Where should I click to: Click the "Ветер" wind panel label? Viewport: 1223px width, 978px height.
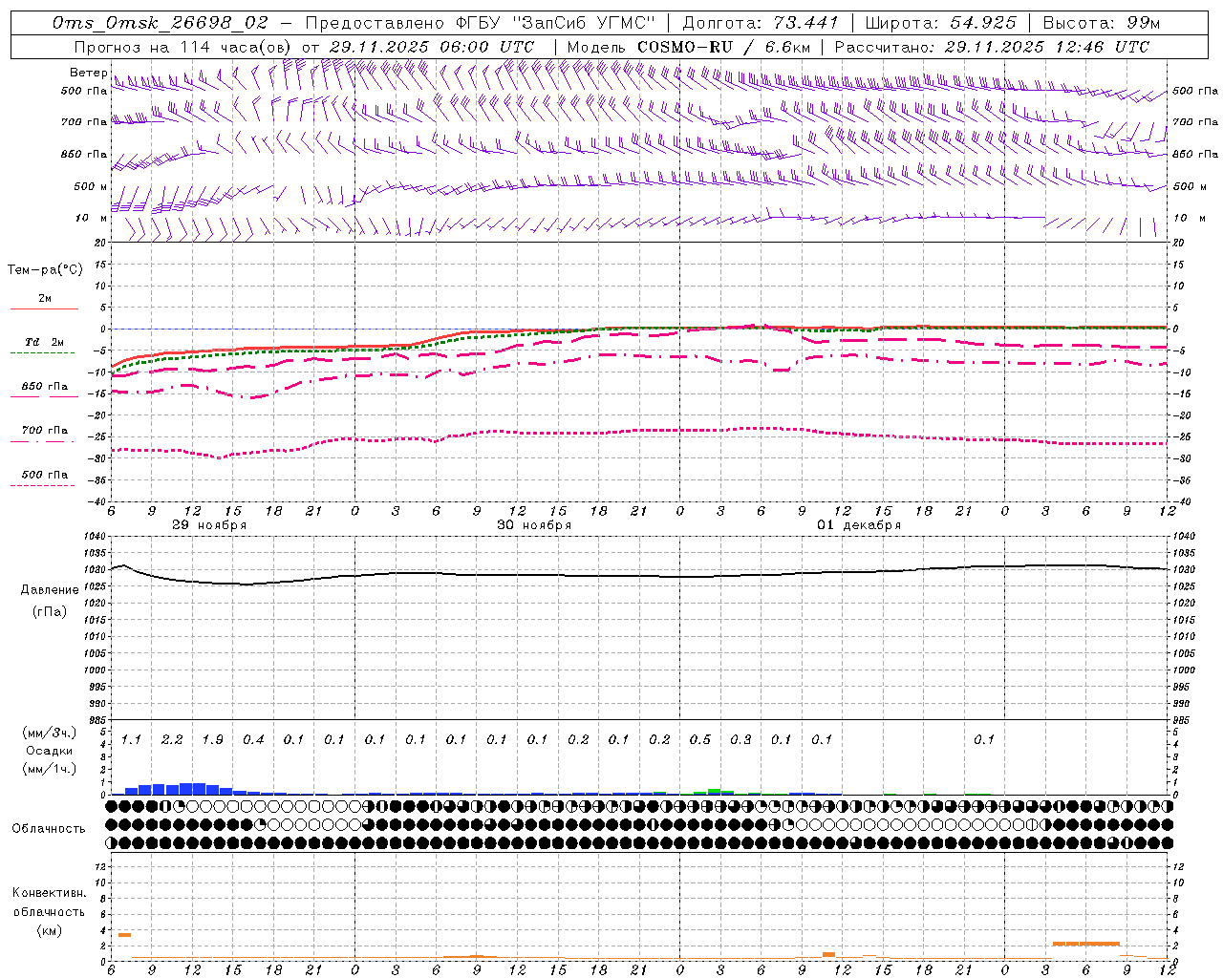tap(88, 73)
